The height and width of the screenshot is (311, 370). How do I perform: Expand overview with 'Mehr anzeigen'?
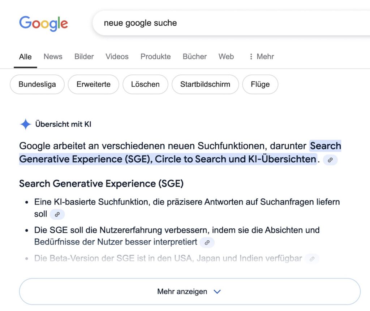190,292
